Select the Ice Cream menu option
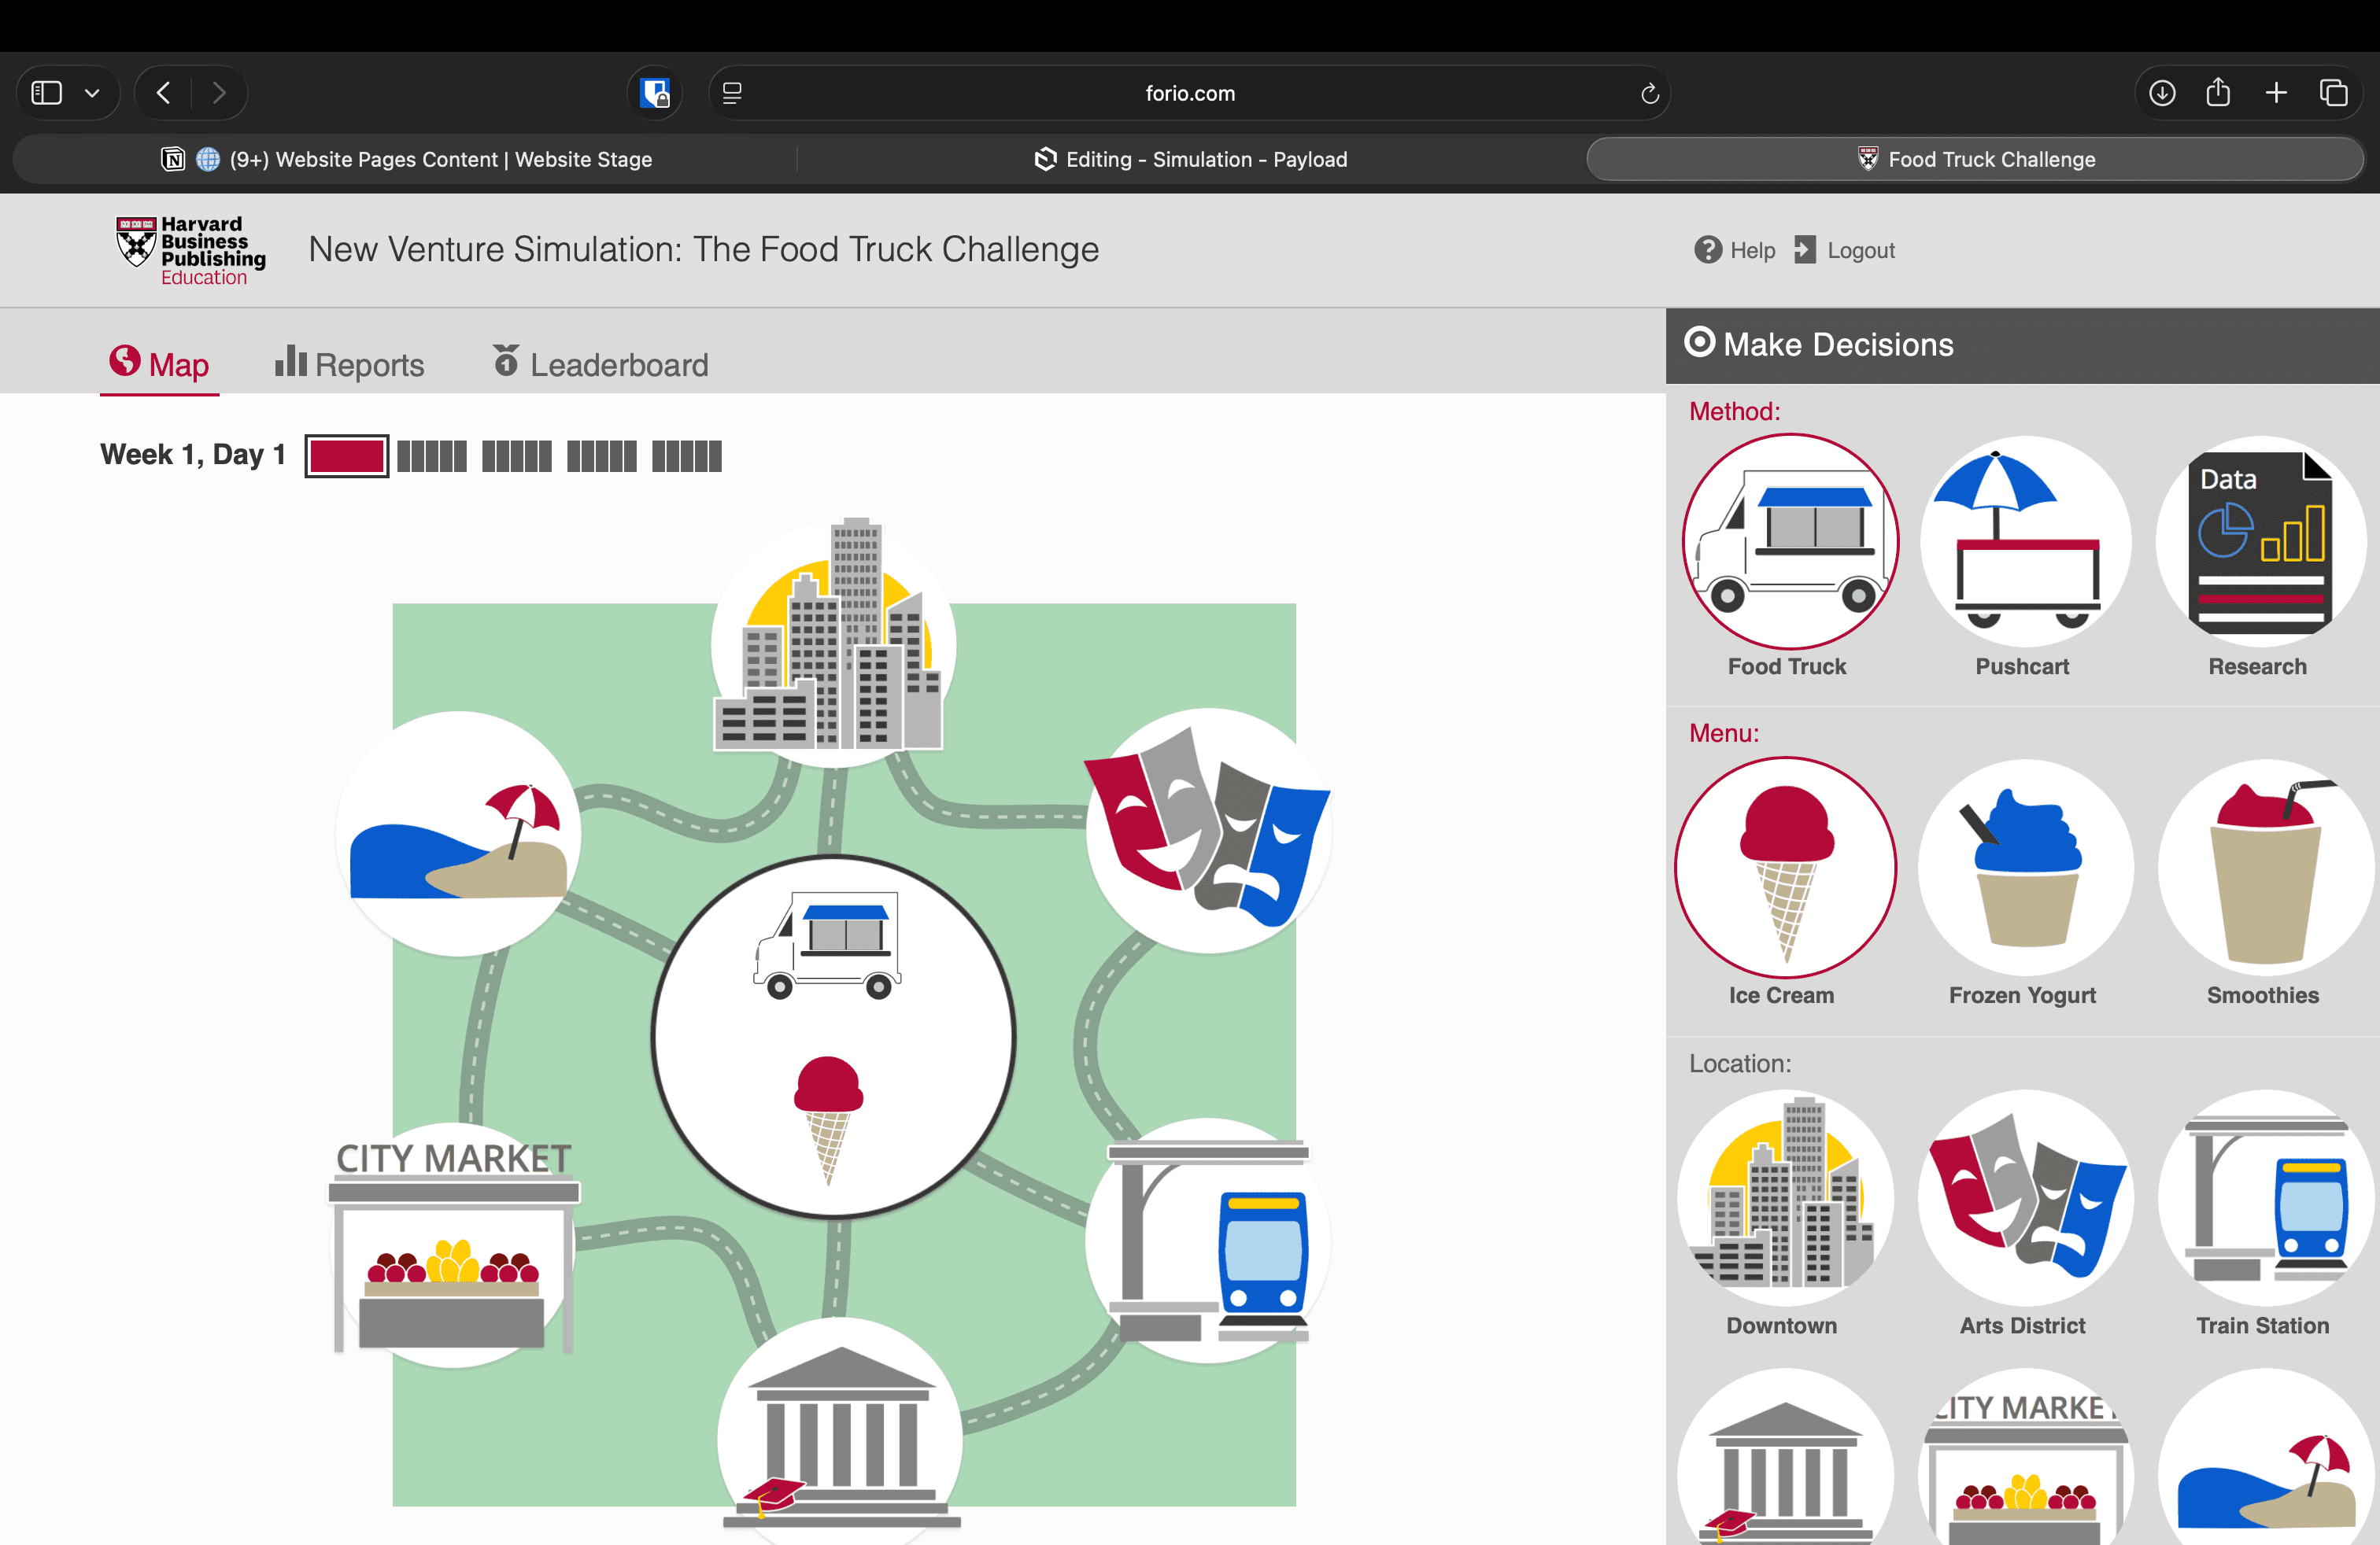This screenshot has width=2380, height=1545. [1785, 868]
